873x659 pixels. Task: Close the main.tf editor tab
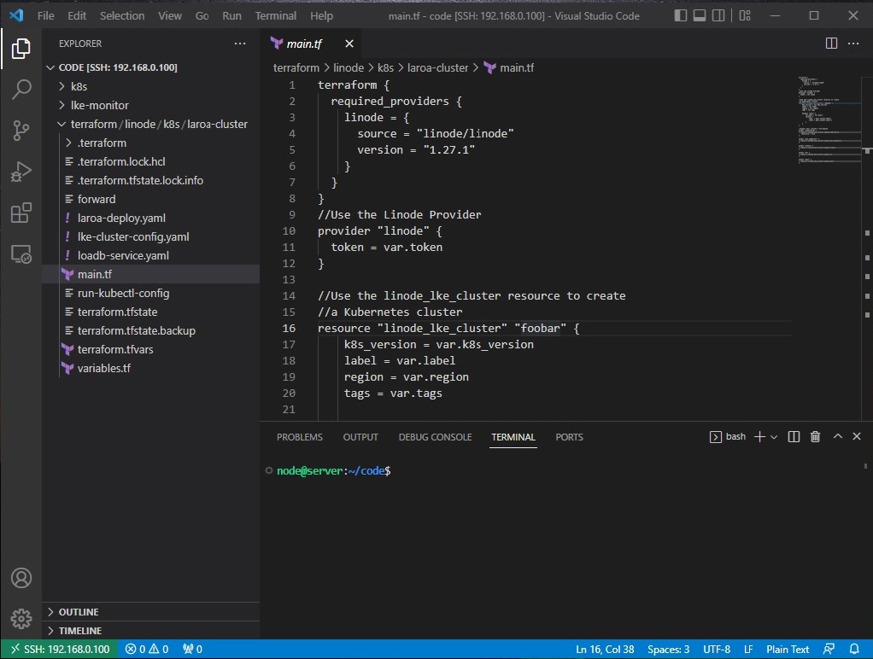[349, 44]
